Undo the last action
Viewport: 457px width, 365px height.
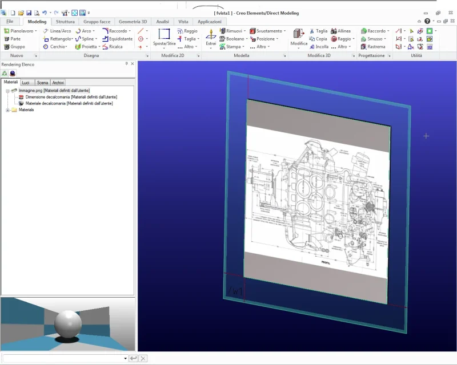coord(45,13)
